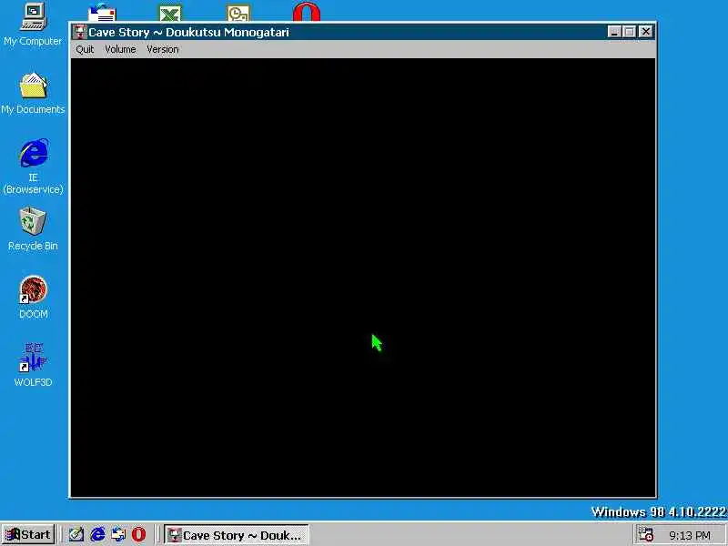Close the Cave Story window

click(646, 32)
